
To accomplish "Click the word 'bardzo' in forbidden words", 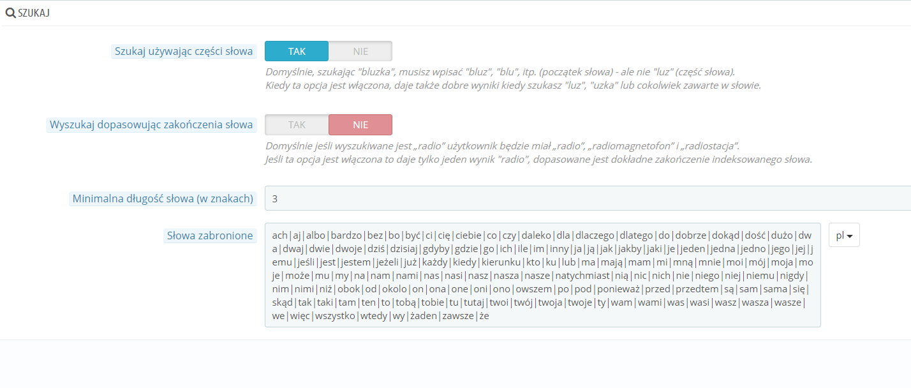I will coord(347,235).
